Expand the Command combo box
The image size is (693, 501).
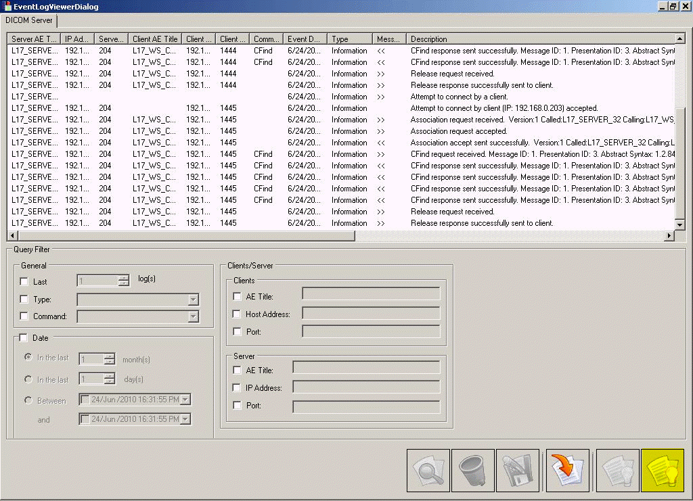pos(193,316)
